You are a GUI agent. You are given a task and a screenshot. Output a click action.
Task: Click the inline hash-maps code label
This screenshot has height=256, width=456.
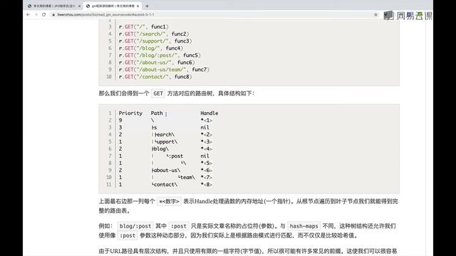pyautogui.click(x=304, y=226)
